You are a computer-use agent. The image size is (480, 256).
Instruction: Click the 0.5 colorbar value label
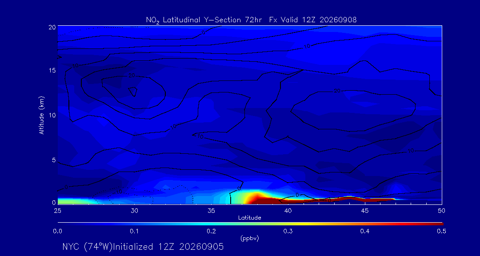coord(441,232)
